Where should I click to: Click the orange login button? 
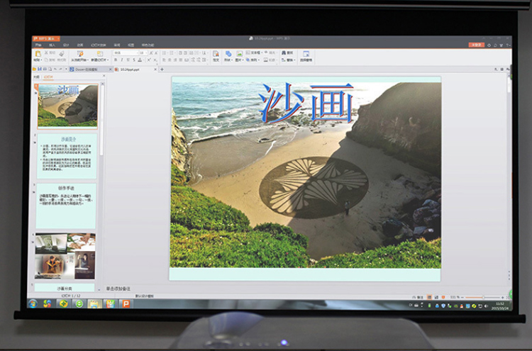pos(476,45)
